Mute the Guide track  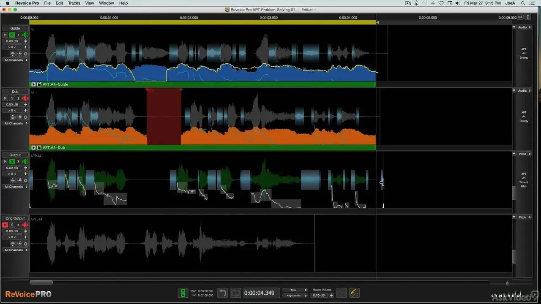pos(5,35)
